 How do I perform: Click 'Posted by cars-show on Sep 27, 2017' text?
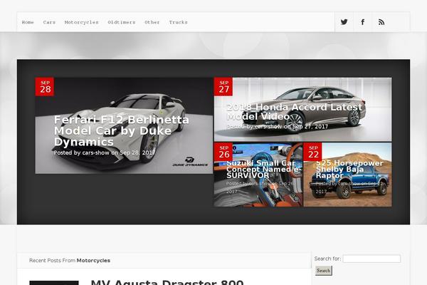click(278, 127)
